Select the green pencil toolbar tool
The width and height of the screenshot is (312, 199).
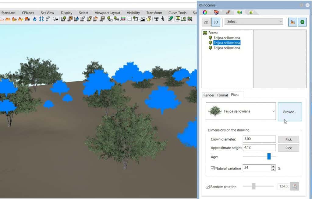171,19
